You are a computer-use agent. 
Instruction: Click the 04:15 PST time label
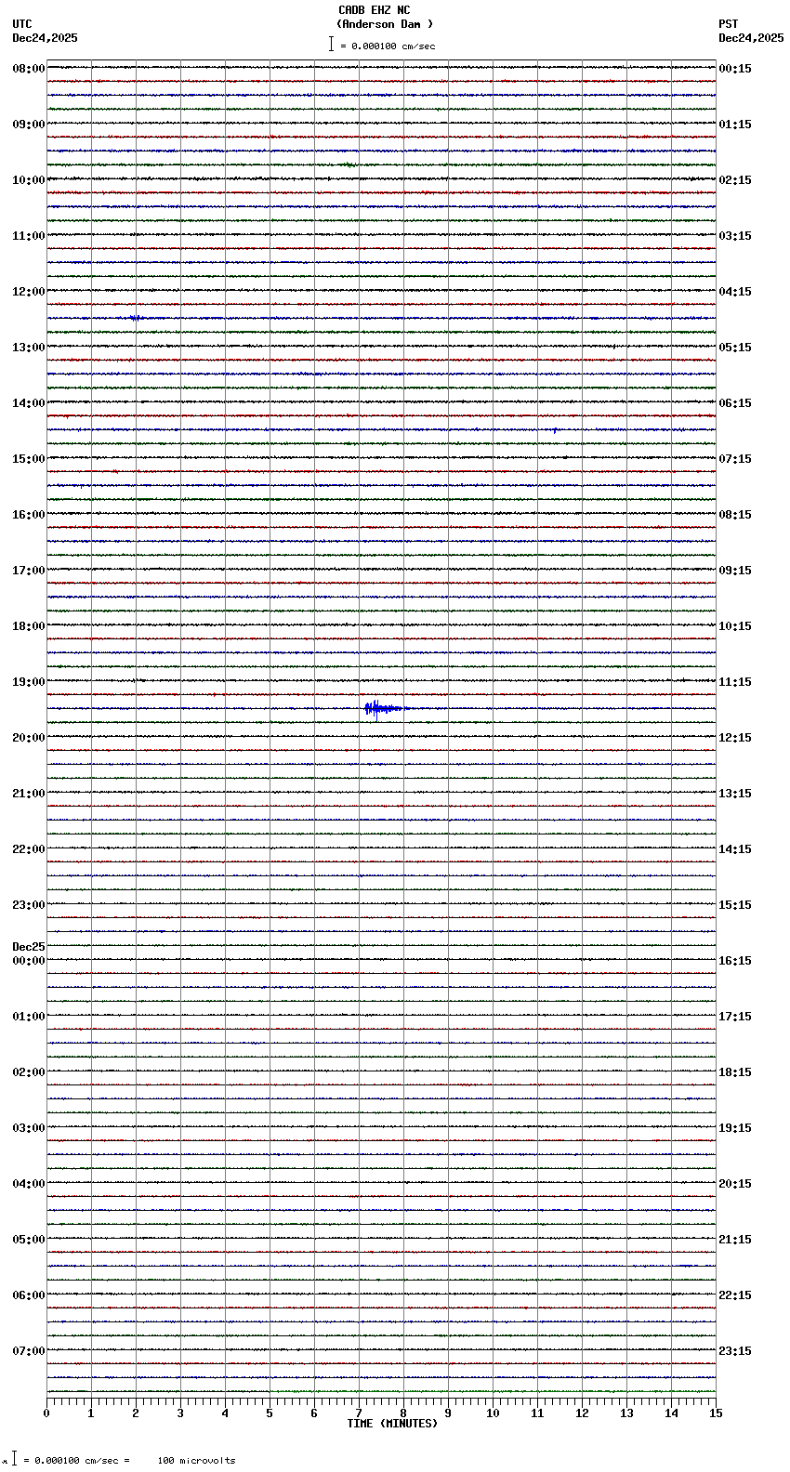point(735,292)
